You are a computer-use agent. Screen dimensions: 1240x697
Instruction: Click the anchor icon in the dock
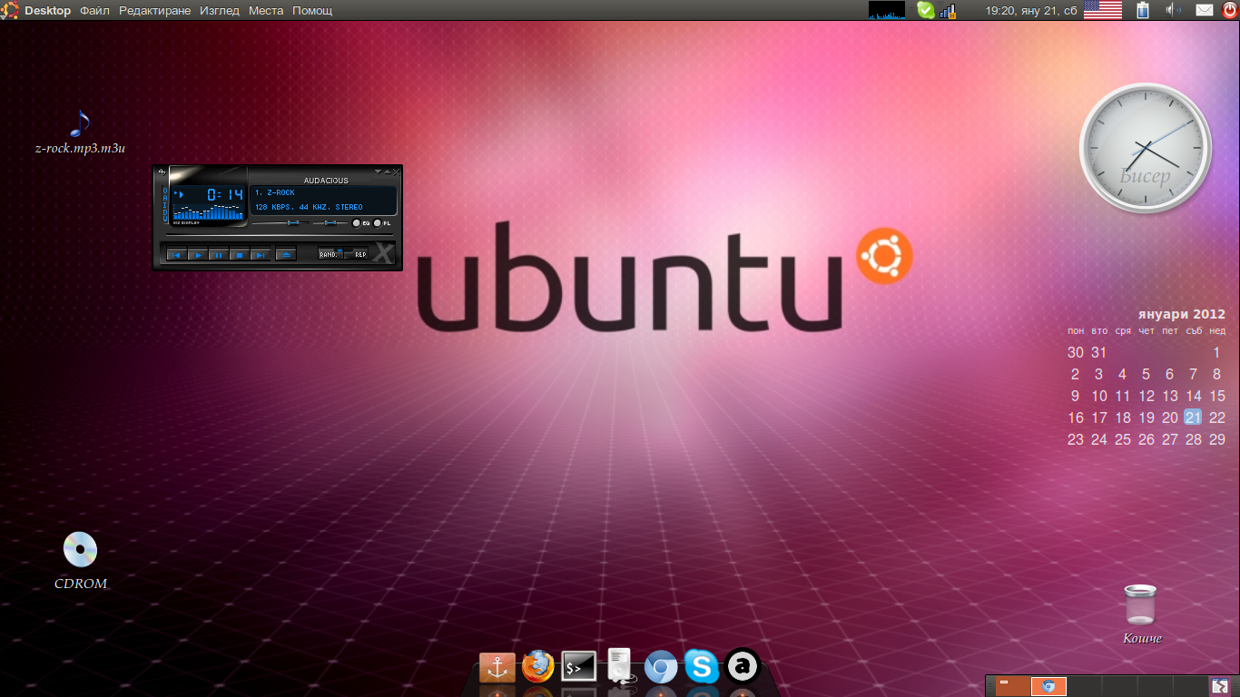[497, 667]
